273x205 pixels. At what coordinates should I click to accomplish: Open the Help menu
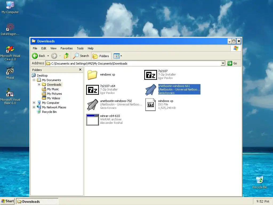(x=91, y=48)
